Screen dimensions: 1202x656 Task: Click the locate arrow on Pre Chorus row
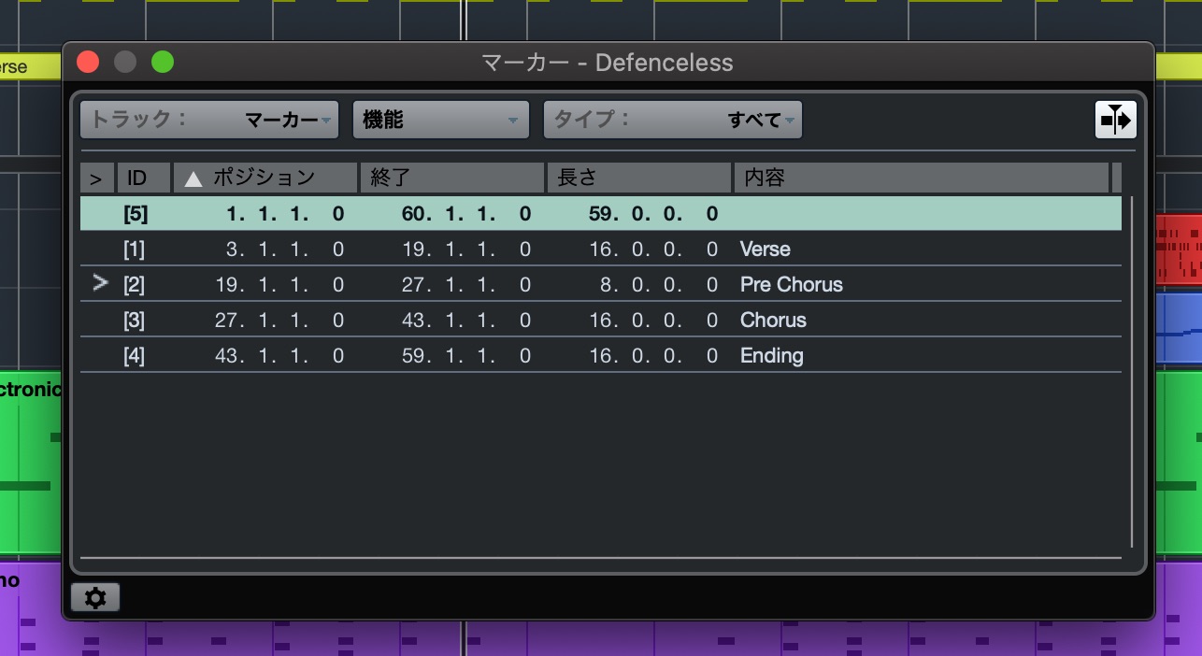(x=101, y=284)
